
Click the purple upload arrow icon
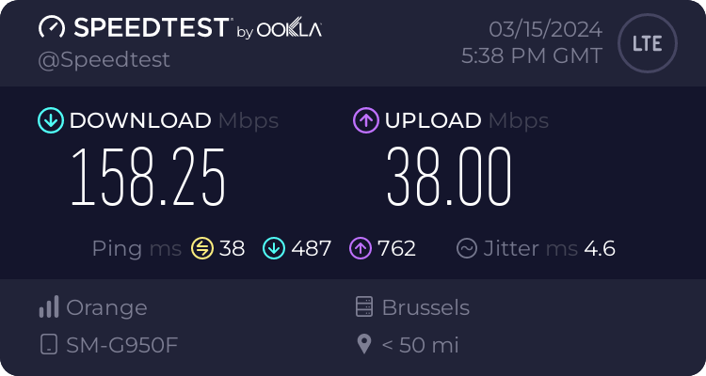click(x=365, y=120)
